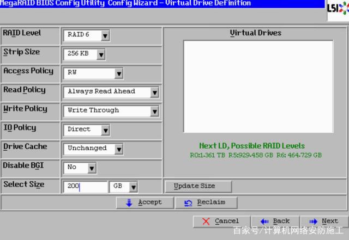Image resolution: width=349 pixels, height=240 pixels.
Task: Open the Drive Cache dropdown
Action: tap(93, 149)
